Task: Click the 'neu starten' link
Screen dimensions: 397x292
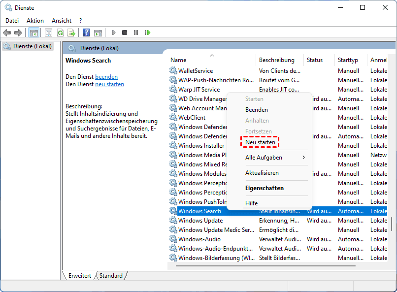Action: 109,84
